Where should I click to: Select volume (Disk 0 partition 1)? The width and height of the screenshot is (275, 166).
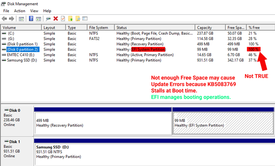pyautogui.click(x=22, y=44)
